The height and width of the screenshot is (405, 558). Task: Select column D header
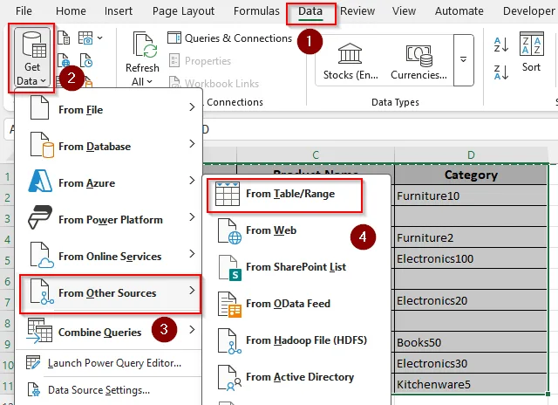click(471, 155)
